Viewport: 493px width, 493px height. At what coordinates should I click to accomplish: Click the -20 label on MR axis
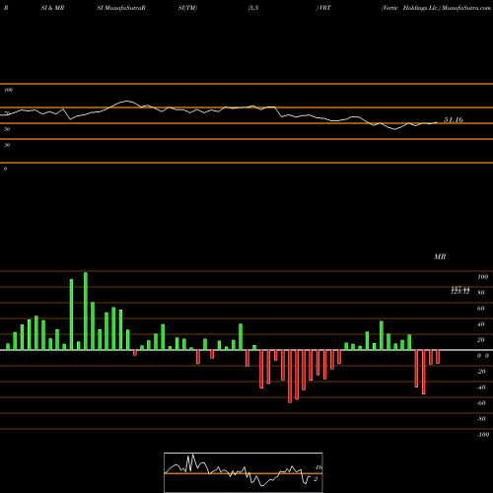[x=481, y=372]
